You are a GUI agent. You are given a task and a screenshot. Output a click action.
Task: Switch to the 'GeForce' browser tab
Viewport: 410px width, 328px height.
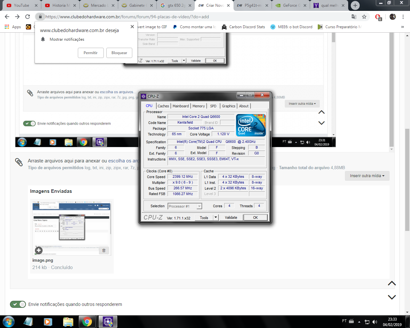[291, 5]
